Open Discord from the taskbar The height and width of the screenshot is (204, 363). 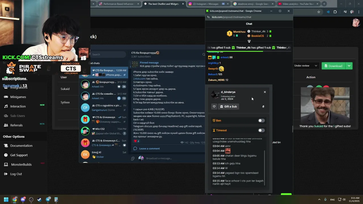tap(23, 199)
